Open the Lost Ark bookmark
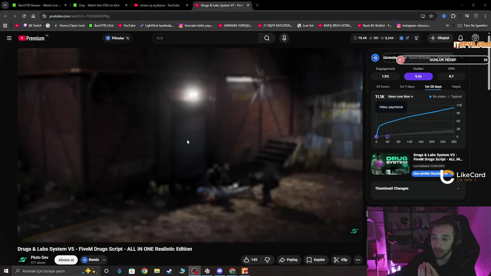The width and height of the screenshot is (491, 276). pos(305,26)
